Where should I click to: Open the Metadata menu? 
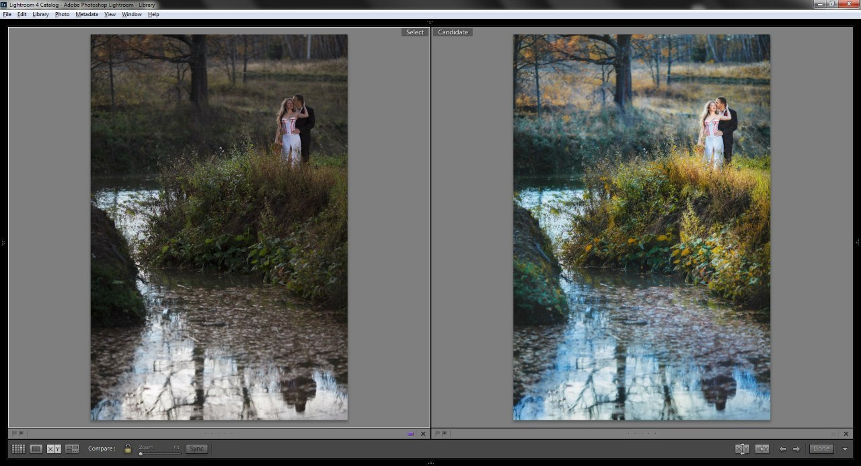[x=87, y=14]
